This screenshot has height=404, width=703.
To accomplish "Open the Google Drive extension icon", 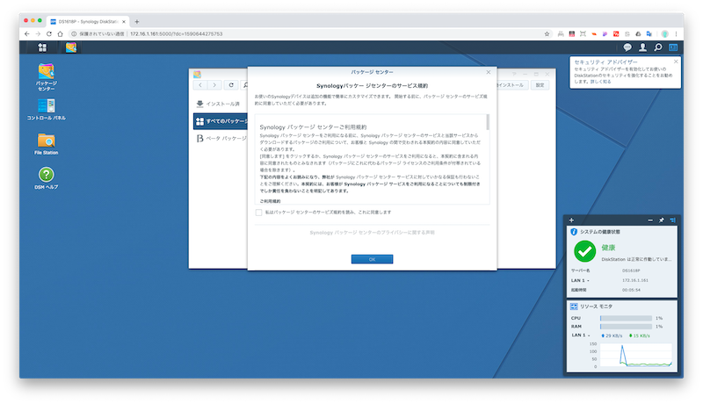I will click(638, 33).
